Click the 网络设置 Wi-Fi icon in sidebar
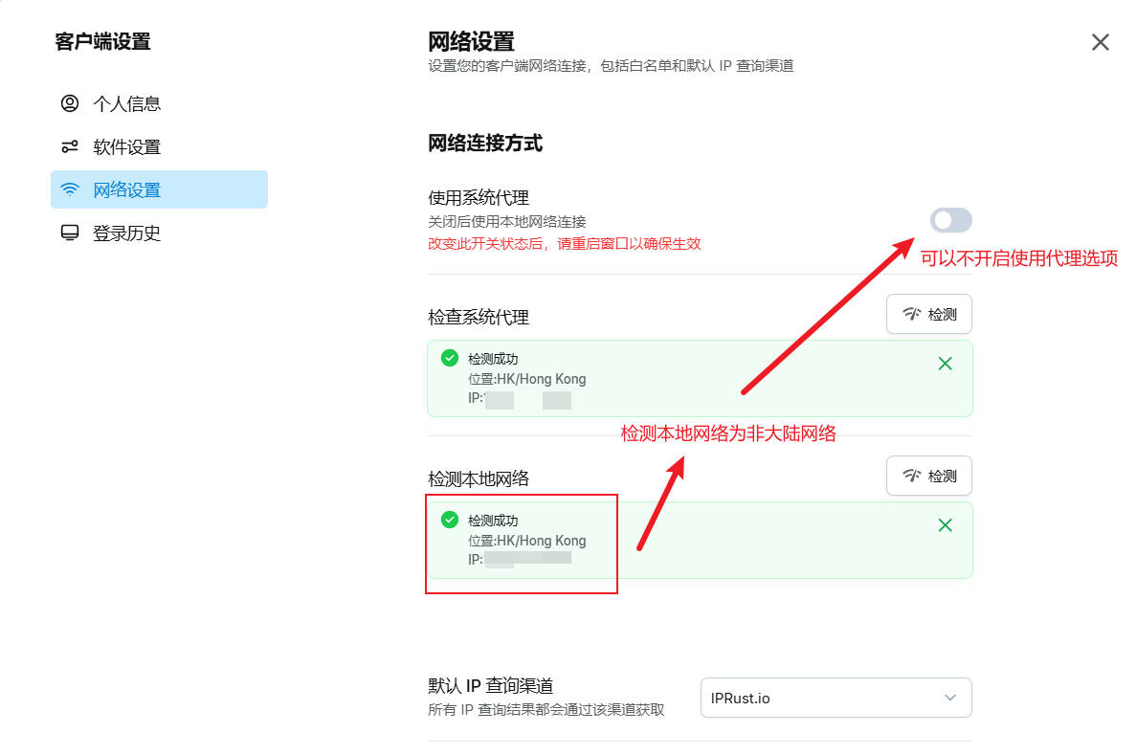The width and height of the screenshot is (1136, 755). [70, 189]
